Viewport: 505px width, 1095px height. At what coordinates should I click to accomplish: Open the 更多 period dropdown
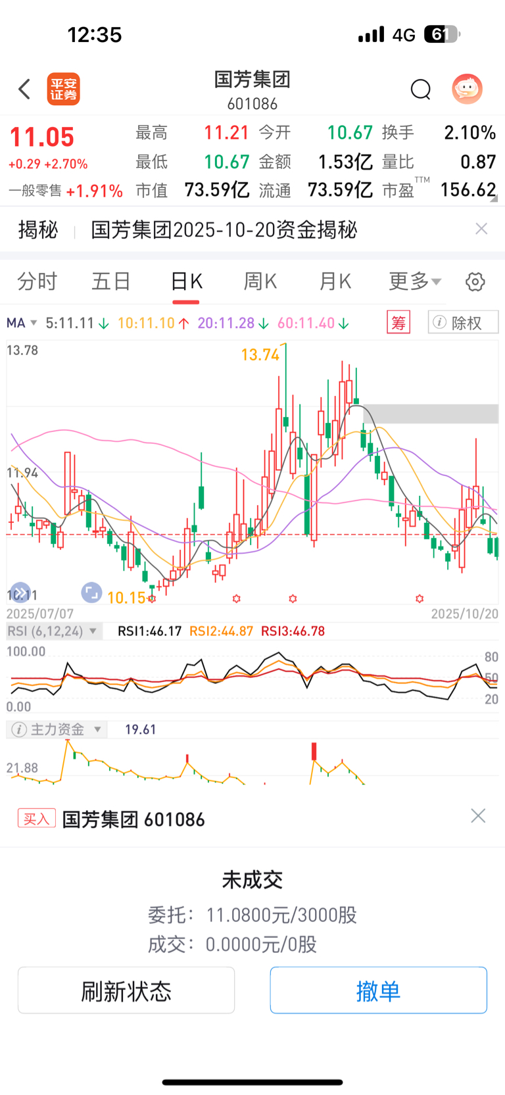click(415, 281)
